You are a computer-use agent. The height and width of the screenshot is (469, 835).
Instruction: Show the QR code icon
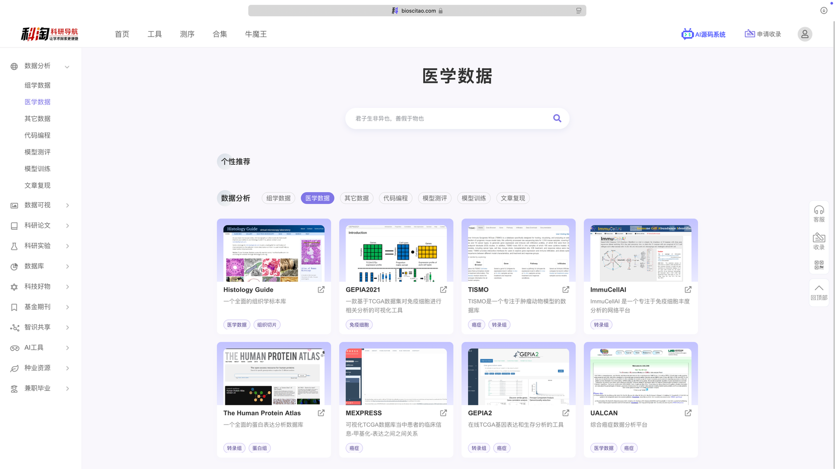[819, 265]
